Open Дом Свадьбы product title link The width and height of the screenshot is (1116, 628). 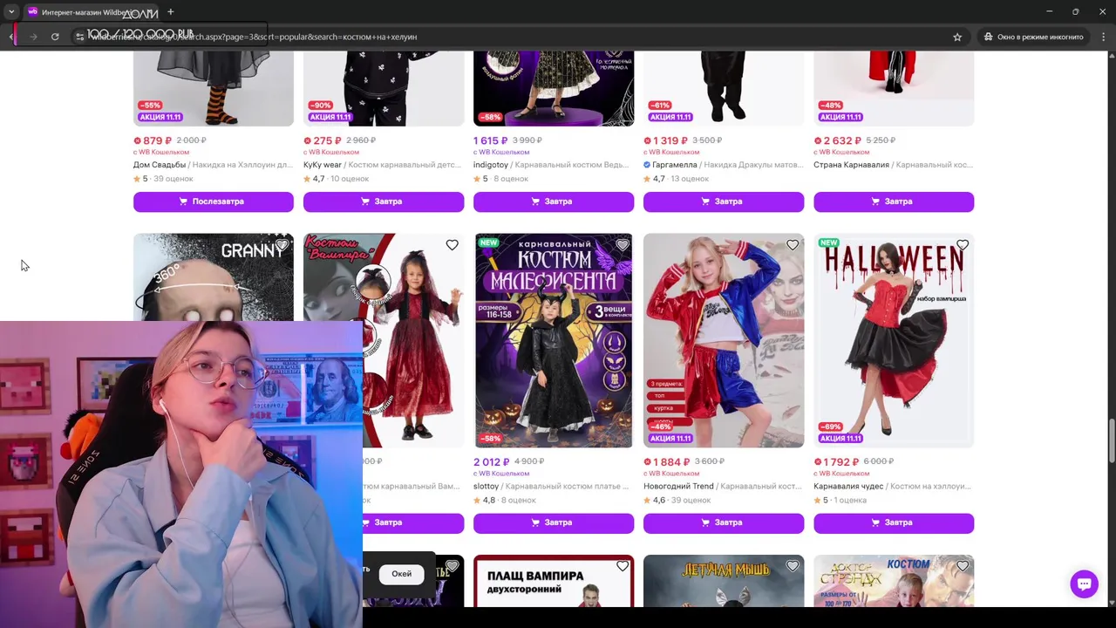point(213,165)
